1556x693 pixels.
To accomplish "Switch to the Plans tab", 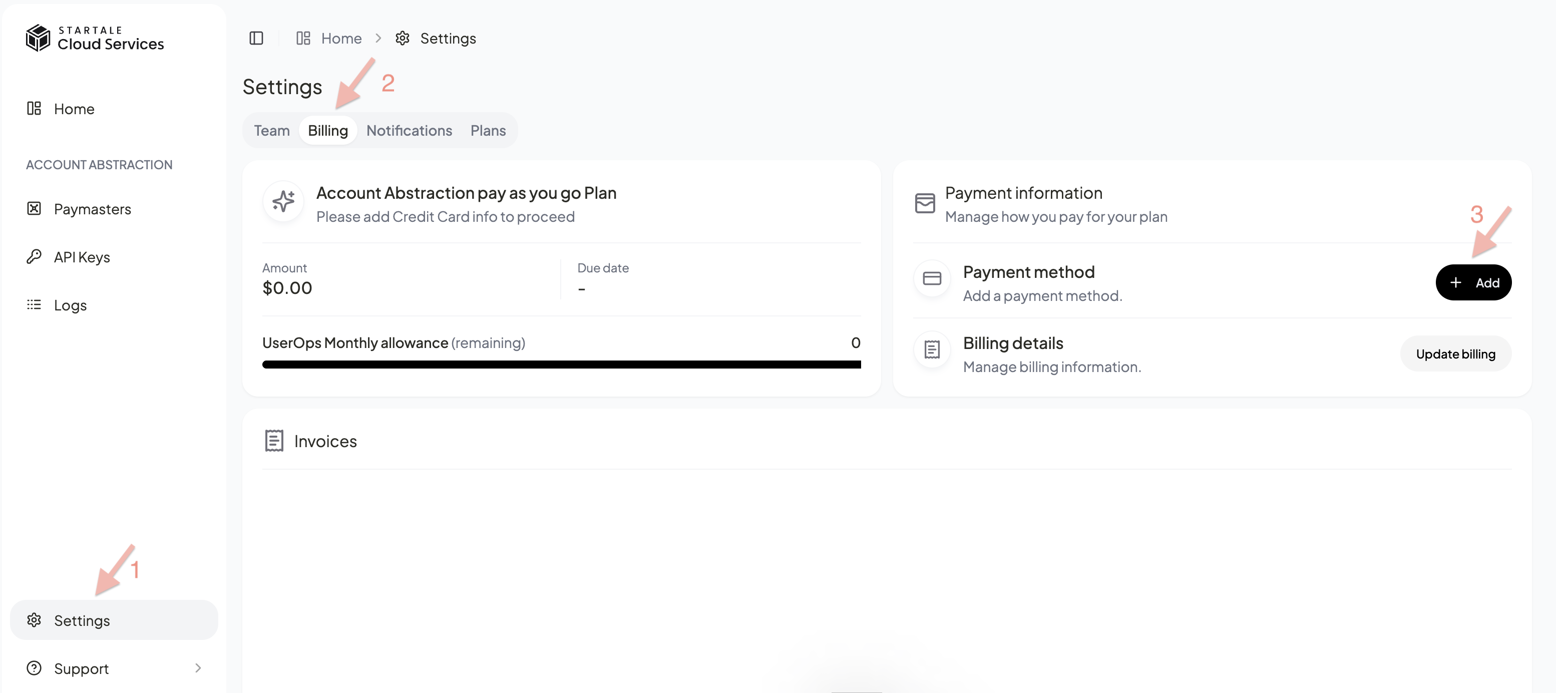I will [x=488, y=130].
